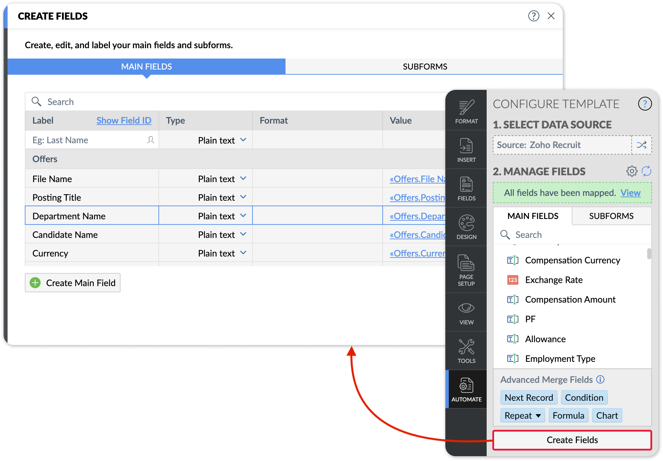663x461 pixels.
Task: Refresh the managed fields list
Action: (646, 171)
